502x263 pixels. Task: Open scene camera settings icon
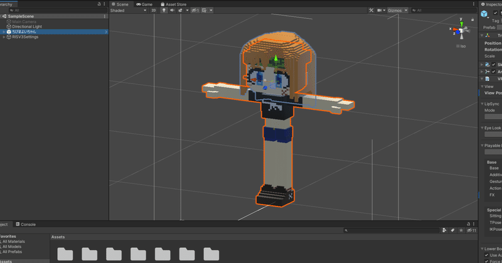380,10
